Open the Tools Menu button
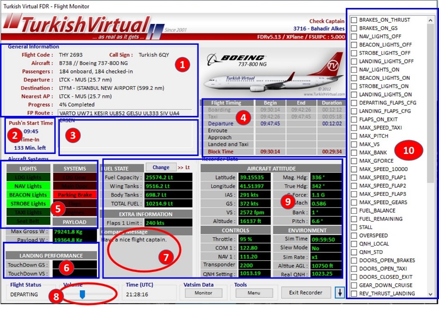Viewport: 439px width, 310px height. (x=254, y=293)
